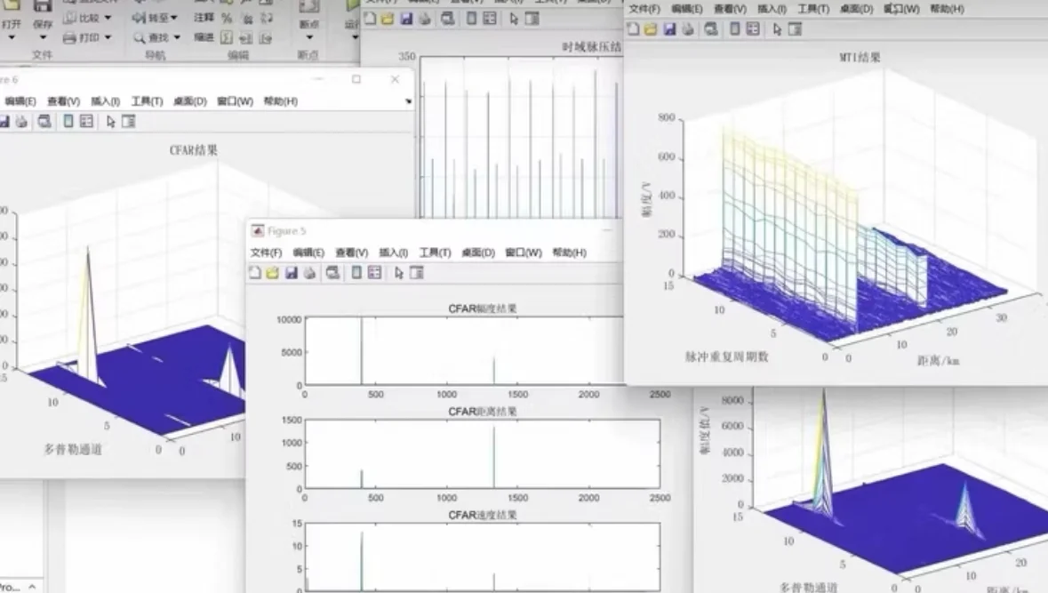The image size is (1048, 593).
Task: Expand 打印 dropdown in MATLAB editor ribbon
Action: point(108,38)
